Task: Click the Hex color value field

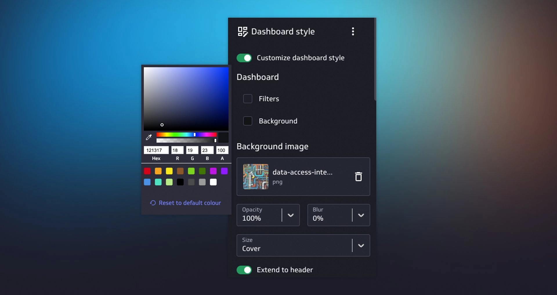Action: [x=156, y=150]
